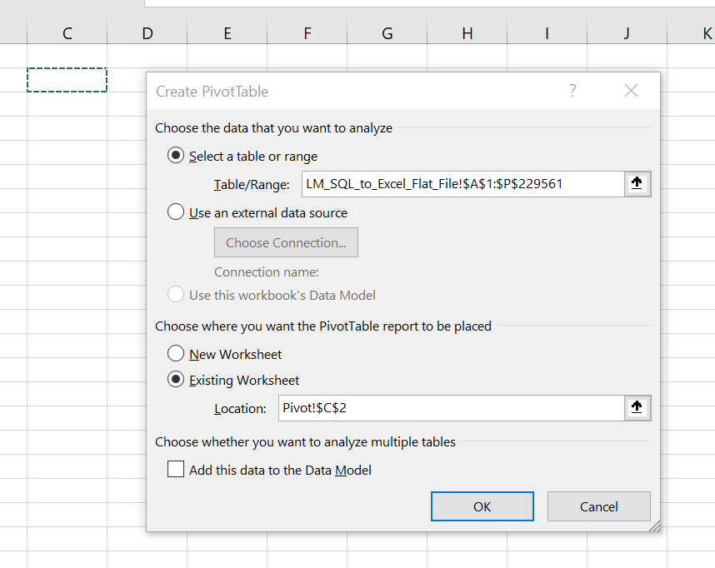Click the dashed-outlined cell C2
The height and width of the screenshot is (568, 715).
tap(67, 80)
